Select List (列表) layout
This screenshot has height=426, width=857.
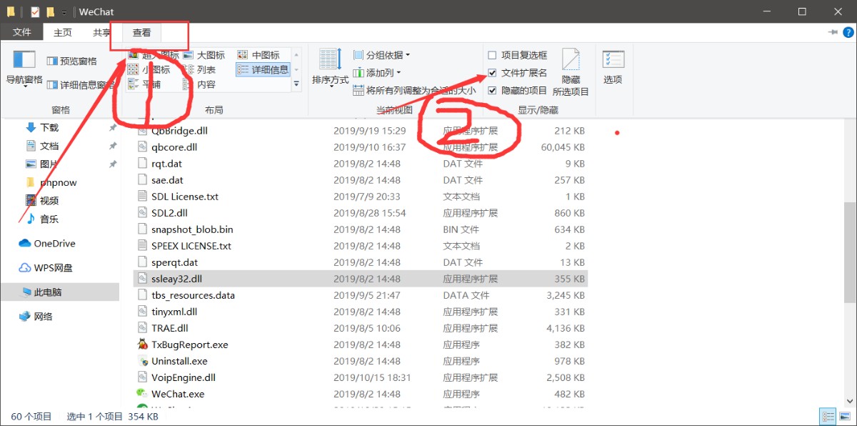click(x=199, y=69)
